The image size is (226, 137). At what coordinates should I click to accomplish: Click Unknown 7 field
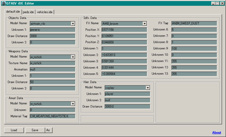pyautogui.click(x=194, y=36)
